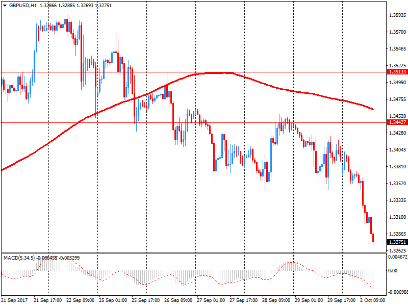Viewport: 408px width, 306px height.
Task: Click the 1.35465 price scale label
Action: (397, 49)
